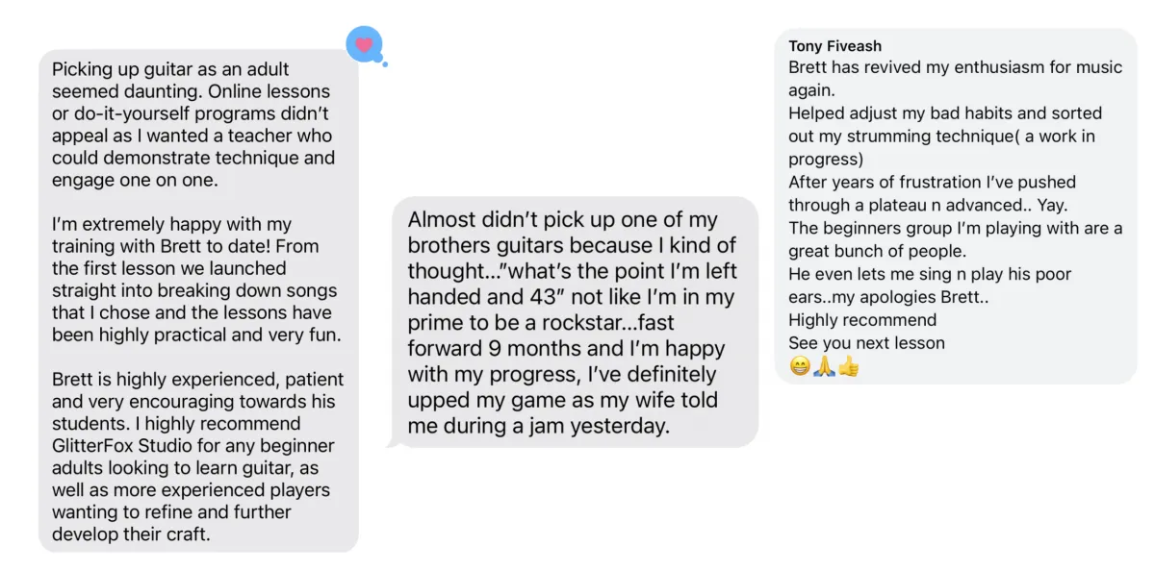Viewport: 1155px width, 571px height.
Task: Select the "Brett is highly experienced" paragraph
Action: (x=192, y=457)
